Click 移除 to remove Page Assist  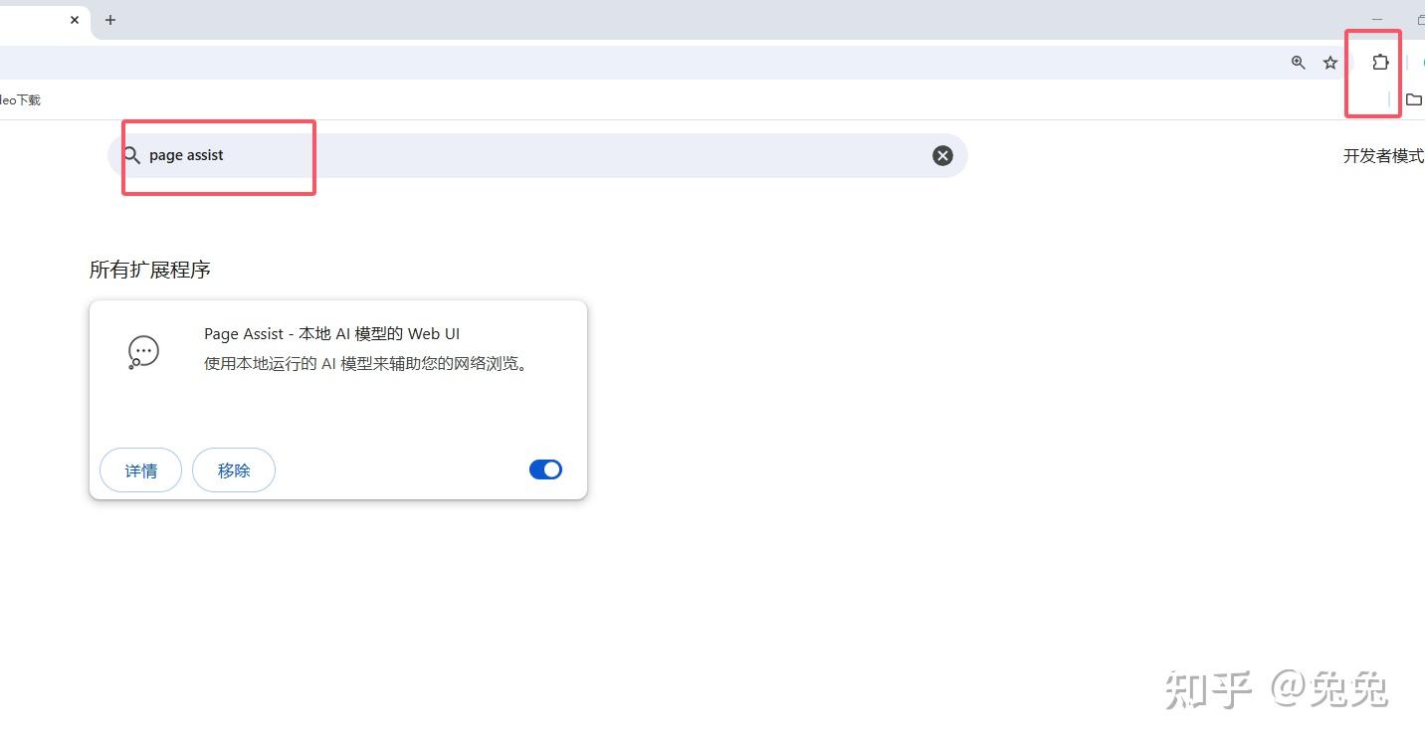point(234,470)
